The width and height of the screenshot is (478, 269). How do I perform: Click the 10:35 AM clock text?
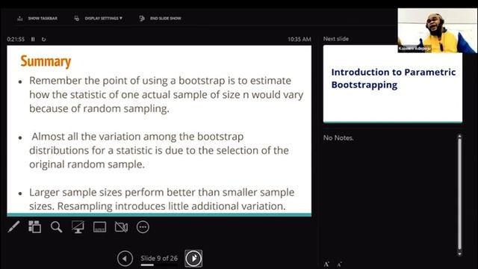pyautogui.click(x=299, y=39)
